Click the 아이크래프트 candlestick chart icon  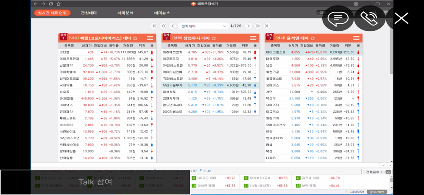pyautogui.click(x=358, y=52)
